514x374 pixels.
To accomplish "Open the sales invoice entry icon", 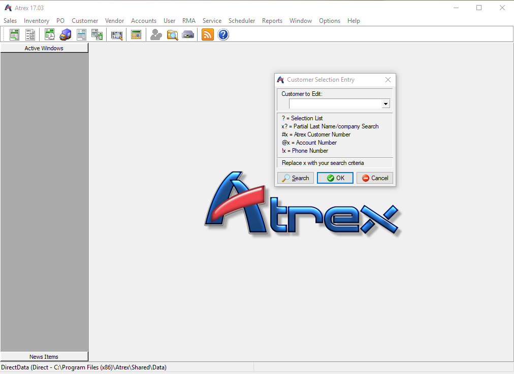I will coord(14,34).
